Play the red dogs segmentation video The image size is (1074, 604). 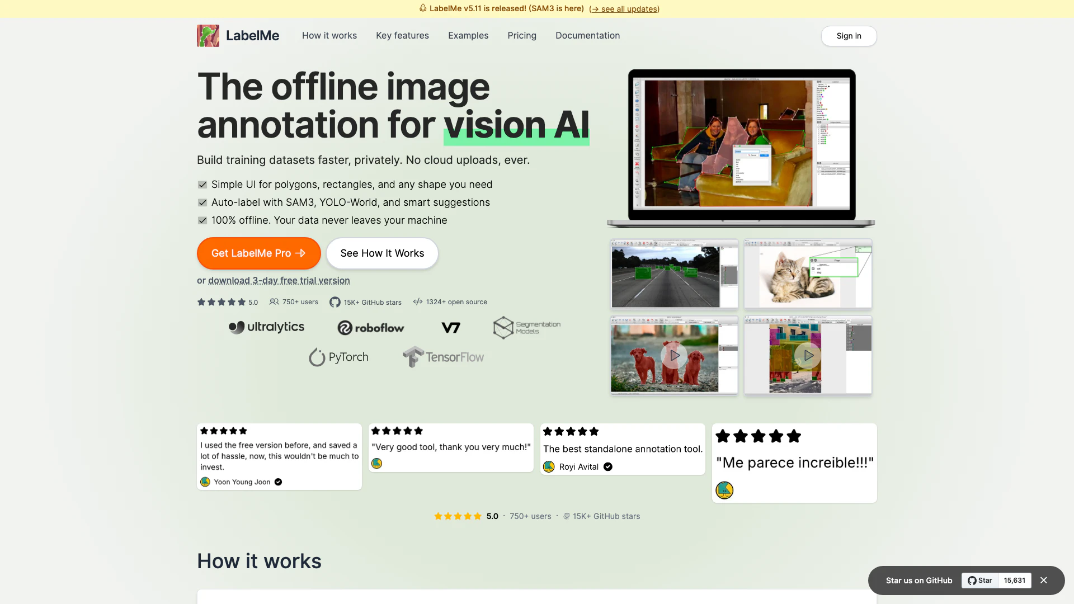674,355
